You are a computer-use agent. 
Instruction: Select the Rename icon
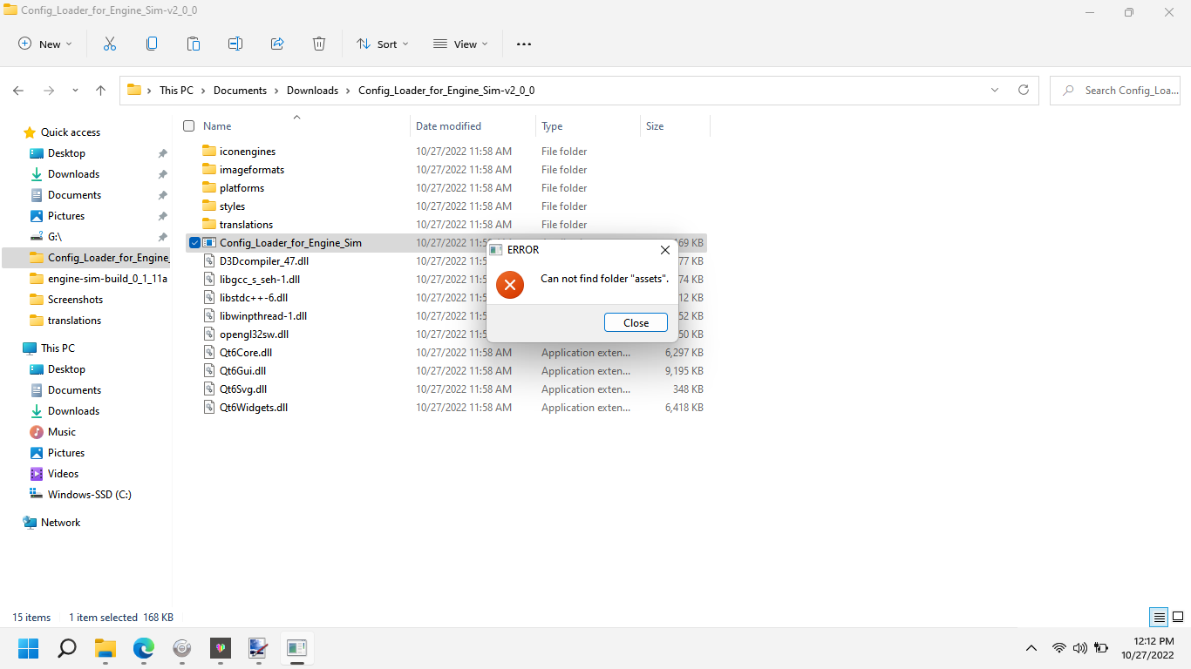(x=235, y=43)
